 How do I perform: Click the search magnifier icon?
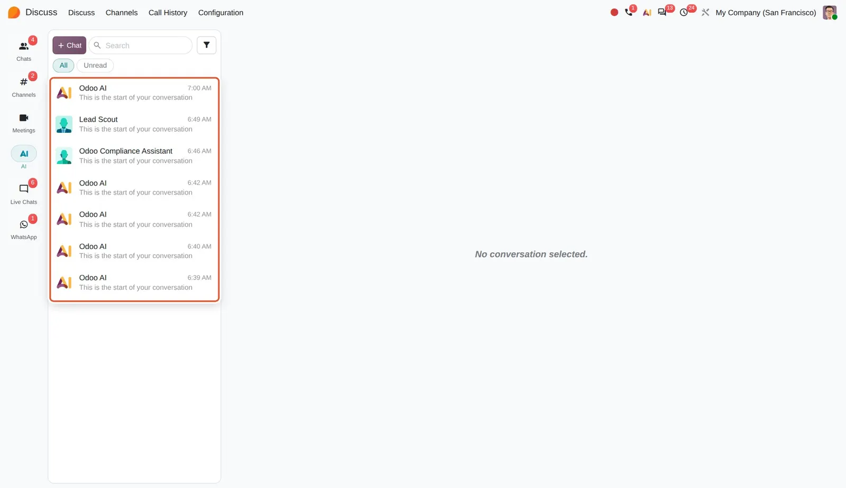click(x=97, y=45)
